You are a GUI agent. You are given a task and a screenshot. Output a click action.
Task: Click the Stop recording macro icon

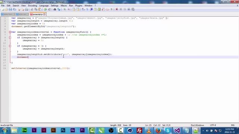point(121,9)
